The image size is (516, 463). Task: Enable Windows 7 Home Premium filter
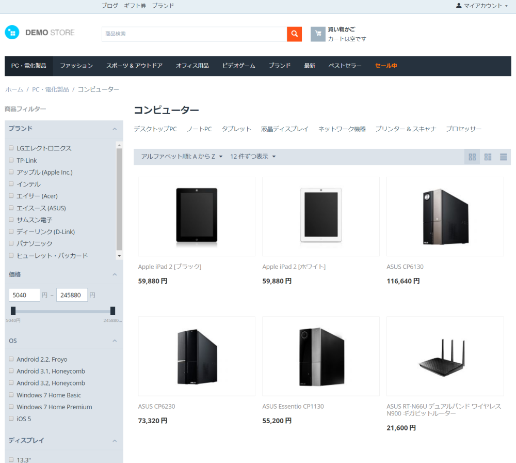point(11,407)
